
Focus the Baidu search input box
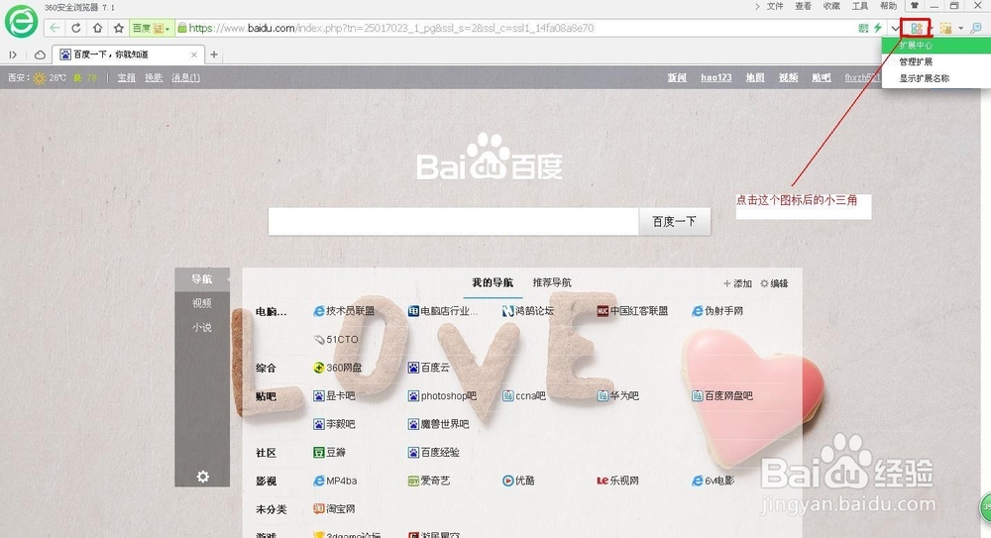[x=453, y=222]
